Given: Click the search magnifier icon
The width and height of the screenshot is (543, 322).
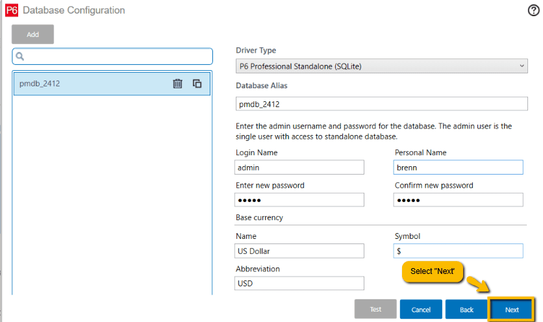Looking at the screenshot, I should (x=20, y=56).
